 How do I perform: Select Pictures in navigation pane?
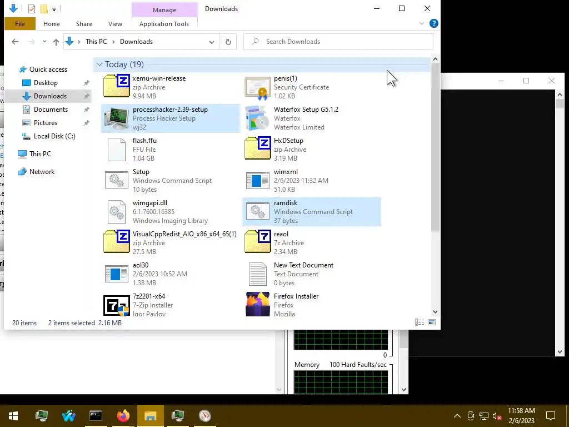pyautogui.click(x=46, y=123)
